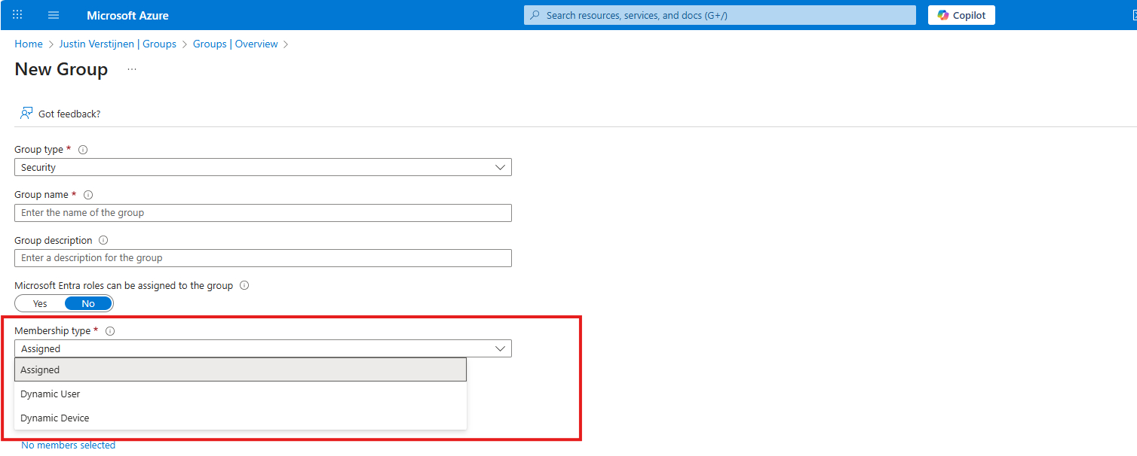
Task: Click the Copilot logo icon
Action: coord(943,15)
